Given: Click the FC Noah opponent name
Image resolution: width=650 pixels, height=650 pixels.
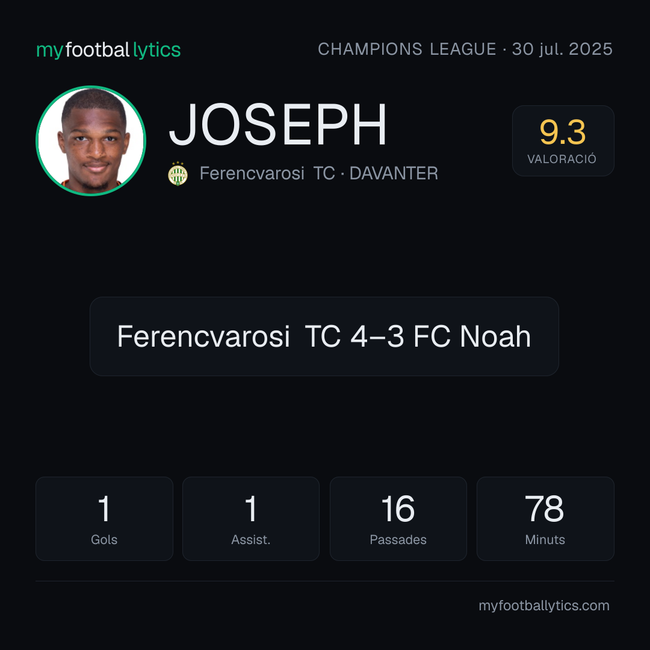Looking at the screenshot, I should click(472, 336).
